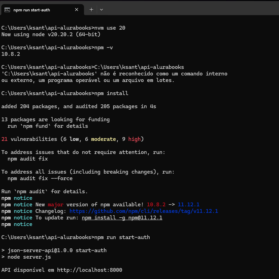Click the red word high

coord(134,139)
